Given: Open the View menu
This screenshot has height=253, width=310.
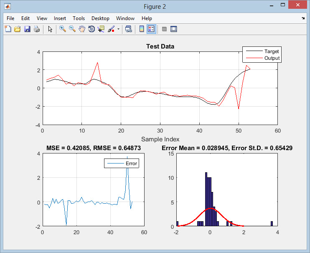Looking at the screenshot, I should point(42,18).
